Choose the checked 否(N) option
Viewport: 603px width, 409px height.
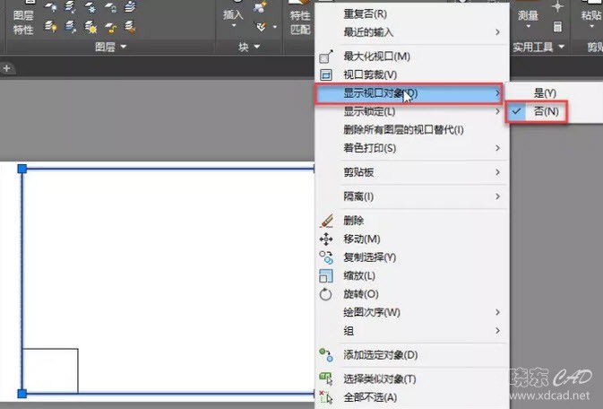pos(546,112)
